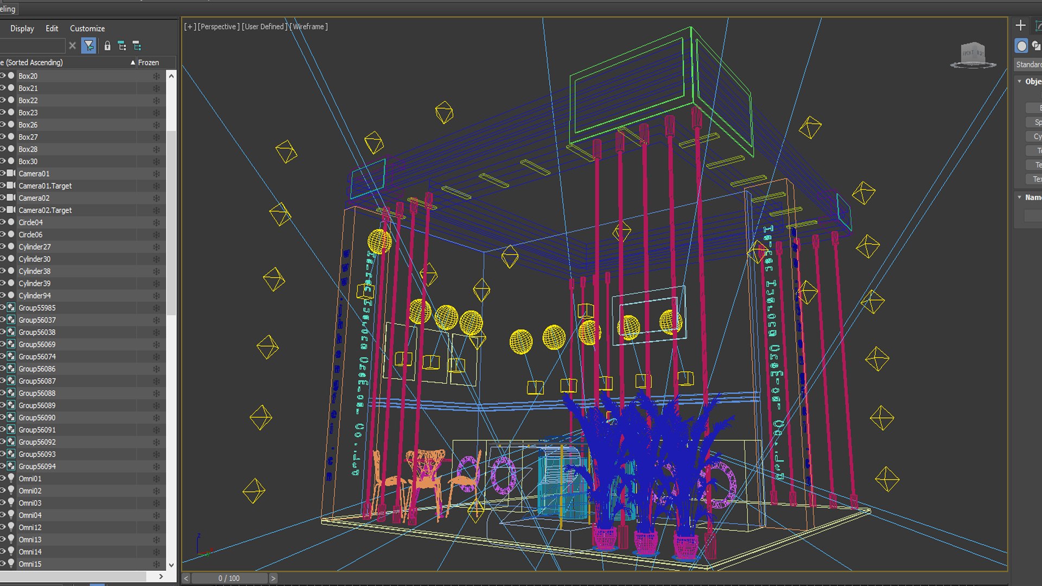Freeze Box22 using its snowflake icon
Viewport: 1042px width, 586px height.
pos(156,100)
